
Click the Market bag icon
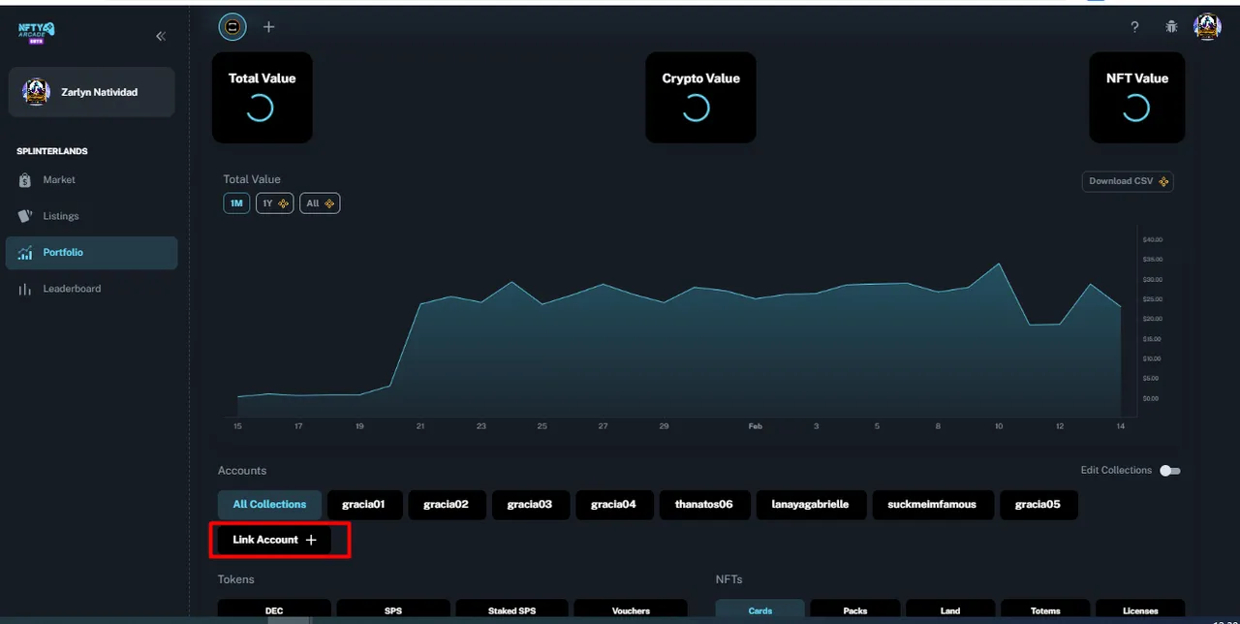point(25,180)
